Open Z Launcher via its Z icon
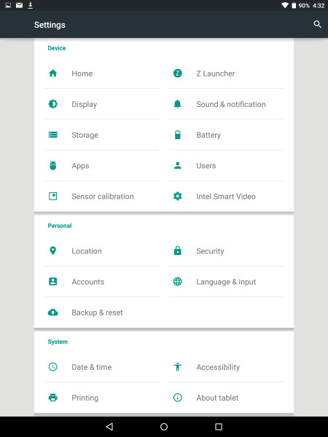The width and height of the screenshot is (328, 437). [177, 74]
